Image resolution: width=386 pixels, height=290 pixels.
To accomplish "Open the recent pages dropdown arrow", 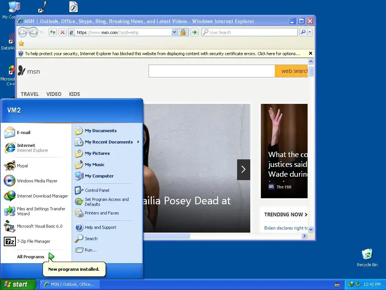I will [41, 32].
